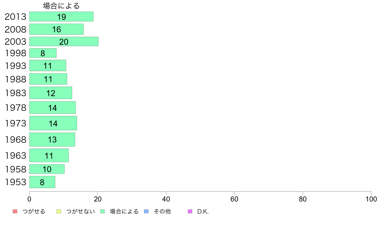Select the 1983 bar showing 12
The width and height of the screenshot is (380, 235).
51,93
